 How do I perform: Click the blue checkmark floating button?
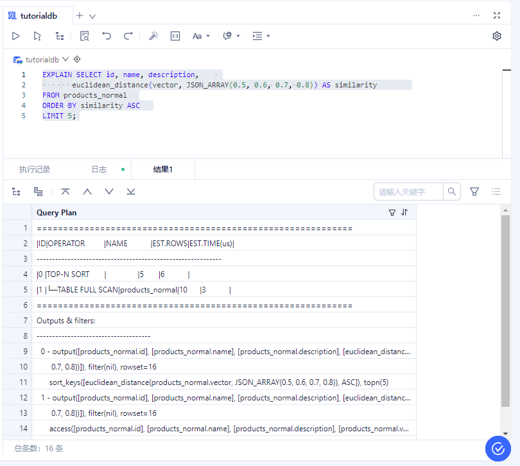[498, 449]
